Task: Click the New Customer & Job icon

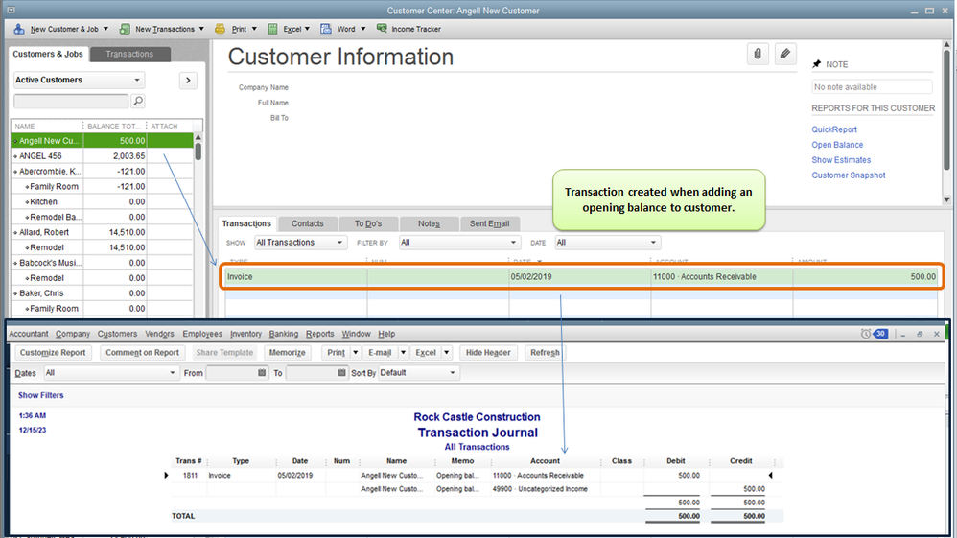Action: tap(19, 29)
